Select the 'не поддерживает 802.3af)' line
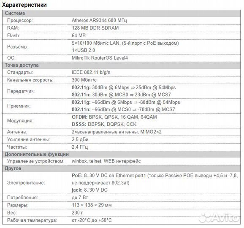Viewport: 244px width, 228px height. point(100,183)
